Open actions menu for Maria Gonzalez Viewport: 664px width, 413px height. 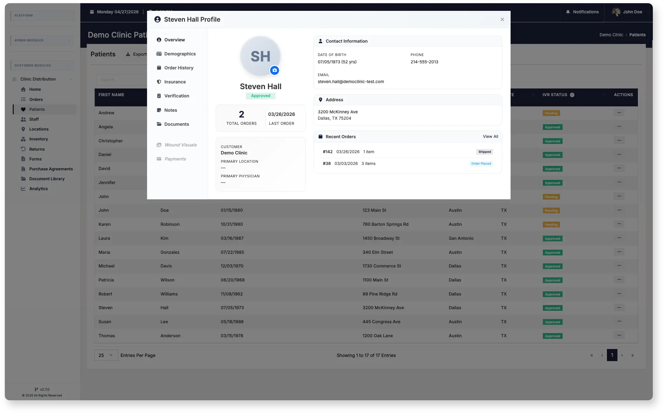[x=619, y=252]
